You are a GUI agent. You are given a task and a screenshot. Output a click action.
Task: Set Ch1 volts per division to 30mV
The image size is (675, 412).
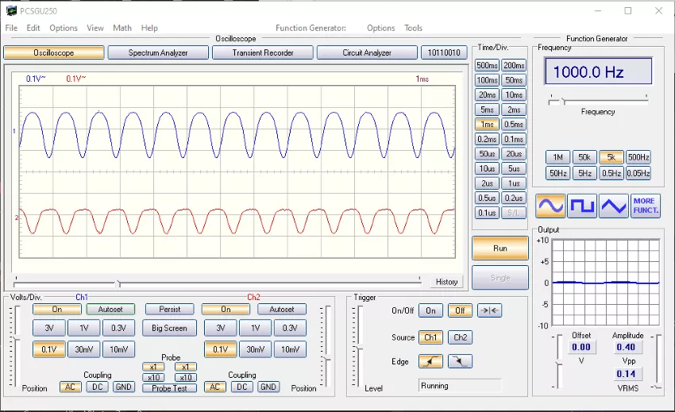coord(84,349)
